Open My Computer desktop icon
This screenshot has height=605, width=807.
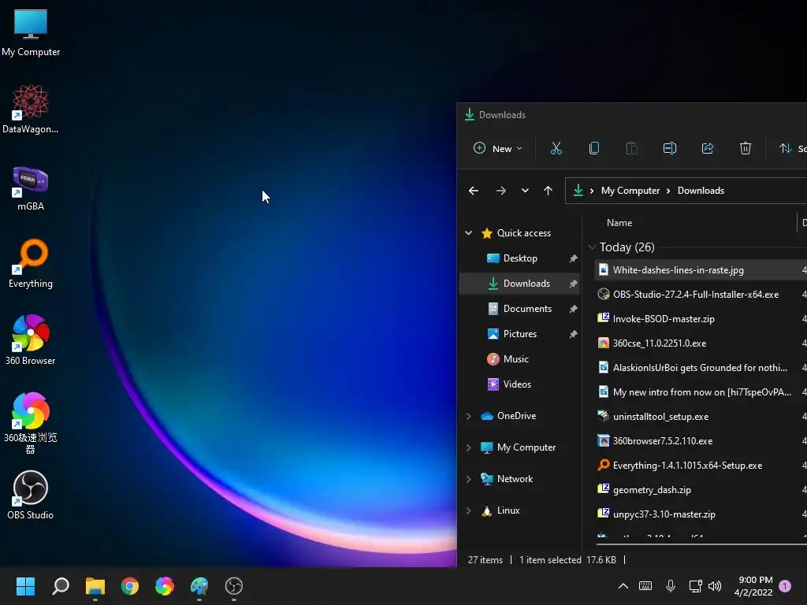coord(31,32)
